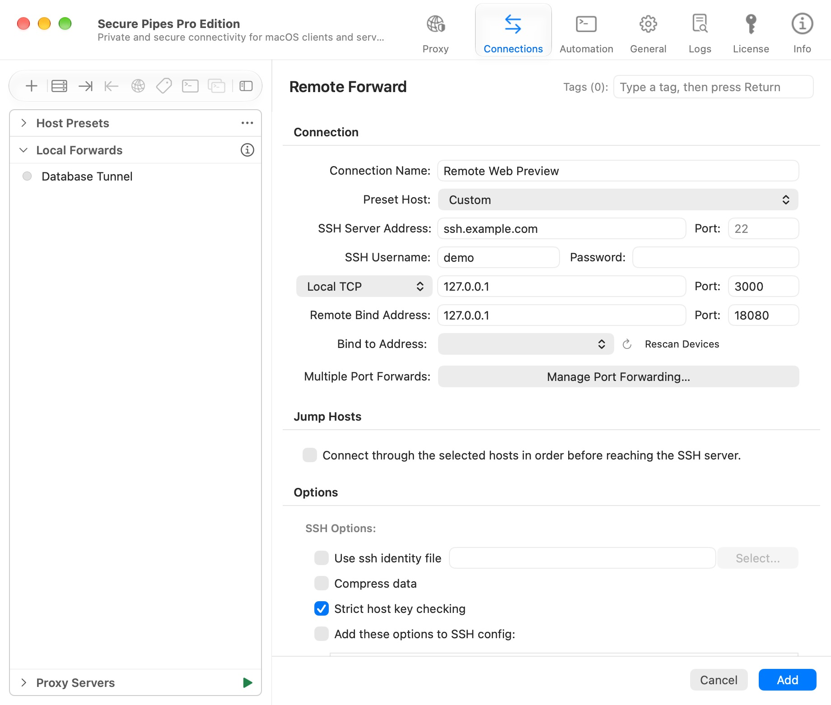Select the Database Tunnel status dot

[x=27, y=176]
